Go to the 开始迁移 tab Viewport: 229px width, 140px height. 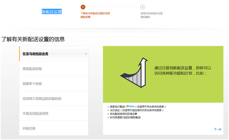(54, 128)
